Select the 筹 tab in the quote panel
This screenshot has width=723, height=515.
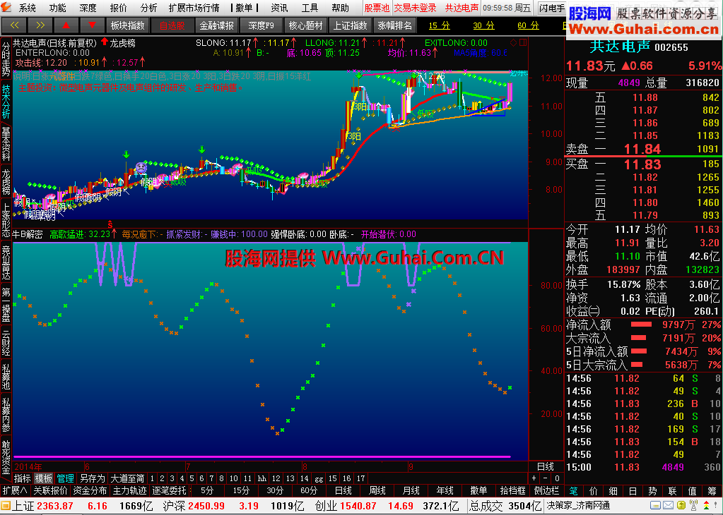coord(712,490)
